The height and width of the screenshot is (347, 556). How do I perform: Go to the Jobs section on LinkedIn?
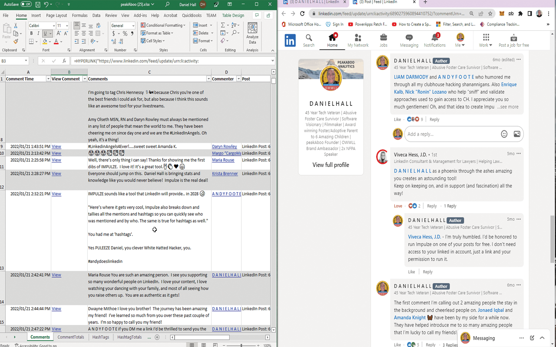pyautogui.click(x=383, y=39)
